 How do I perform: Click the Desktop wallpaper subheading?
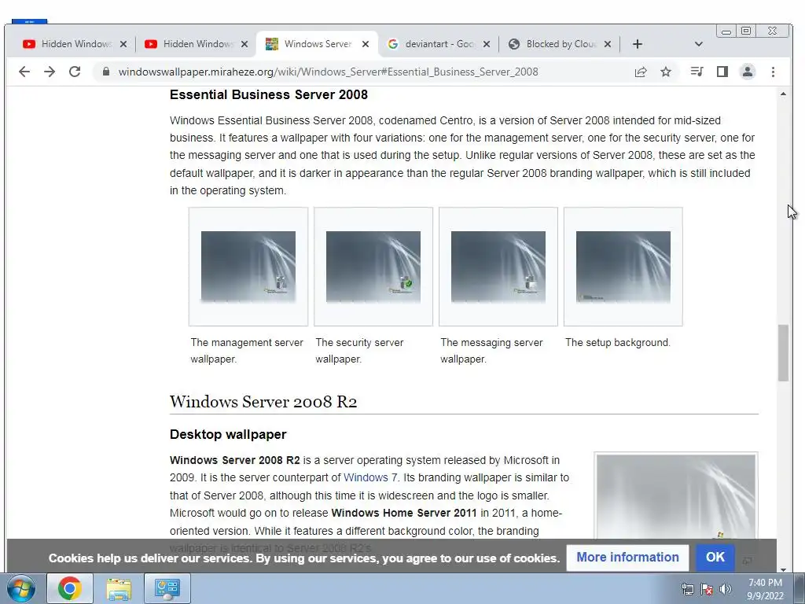[x=228, y=434]
